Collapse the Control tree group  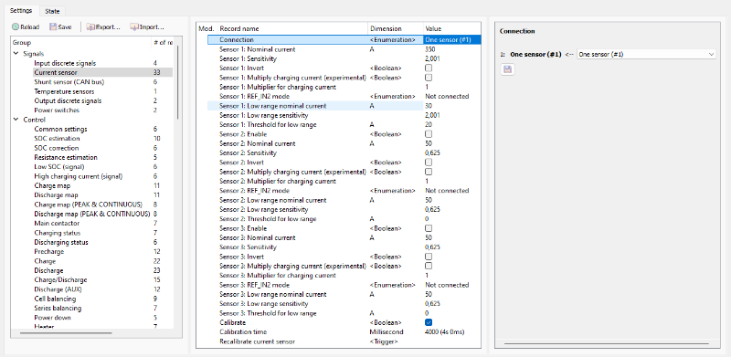click(16, 120)
